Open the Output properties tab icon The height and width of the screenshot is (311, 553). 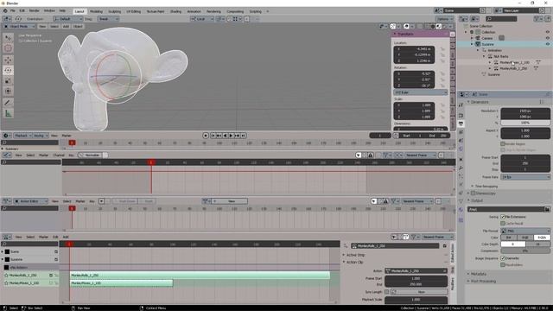(461, 124)
